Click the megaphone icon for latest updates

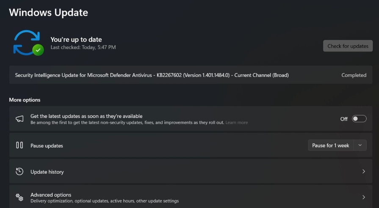click(19, 119)
